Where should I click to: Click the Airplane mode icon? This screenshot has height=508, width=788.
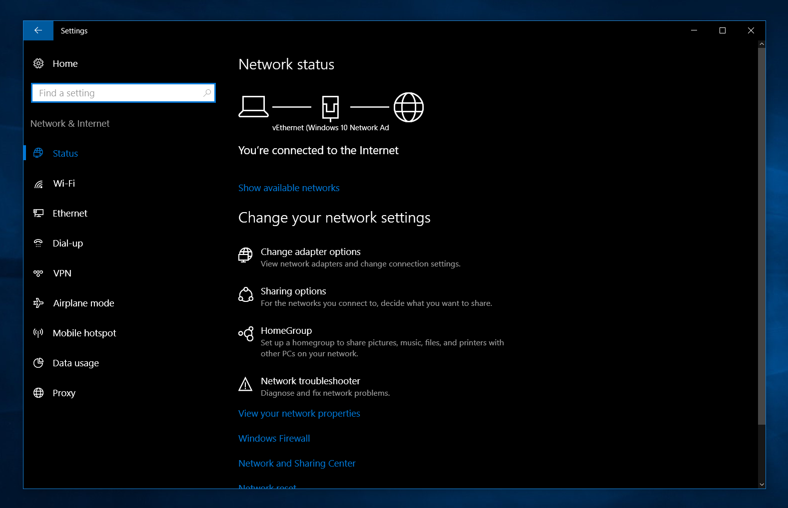point(38,303)
